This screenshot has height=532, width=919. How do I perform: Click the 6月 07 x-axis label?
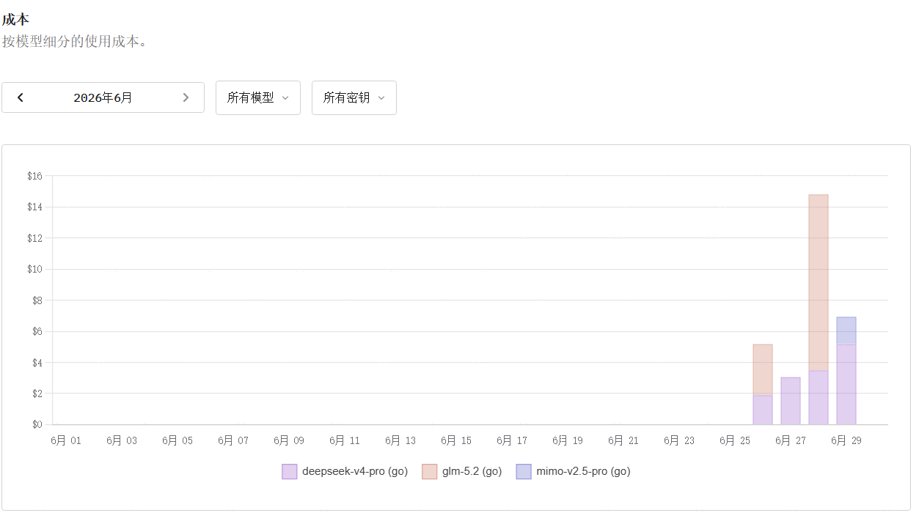[233, 440]
